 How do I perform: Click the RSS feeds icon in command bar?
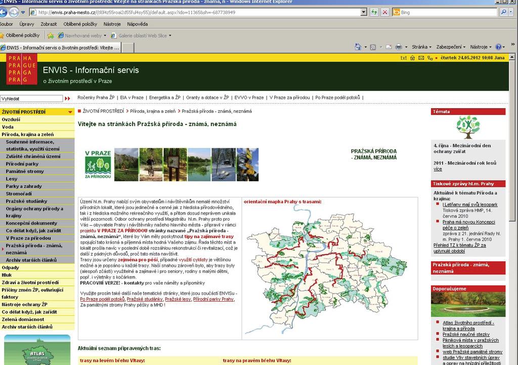point(373,47)
